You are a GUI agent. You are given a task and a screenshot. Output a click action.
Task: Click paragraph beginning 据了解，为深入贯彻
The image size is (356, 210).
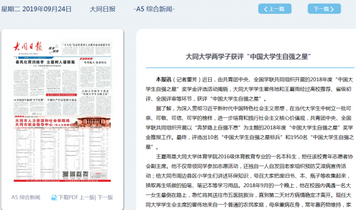point(249,128)
